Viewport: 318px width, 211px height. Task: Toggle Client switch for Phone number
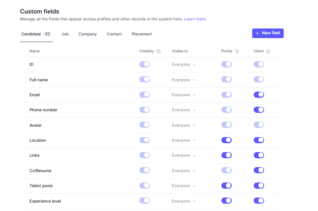(259, 110)
